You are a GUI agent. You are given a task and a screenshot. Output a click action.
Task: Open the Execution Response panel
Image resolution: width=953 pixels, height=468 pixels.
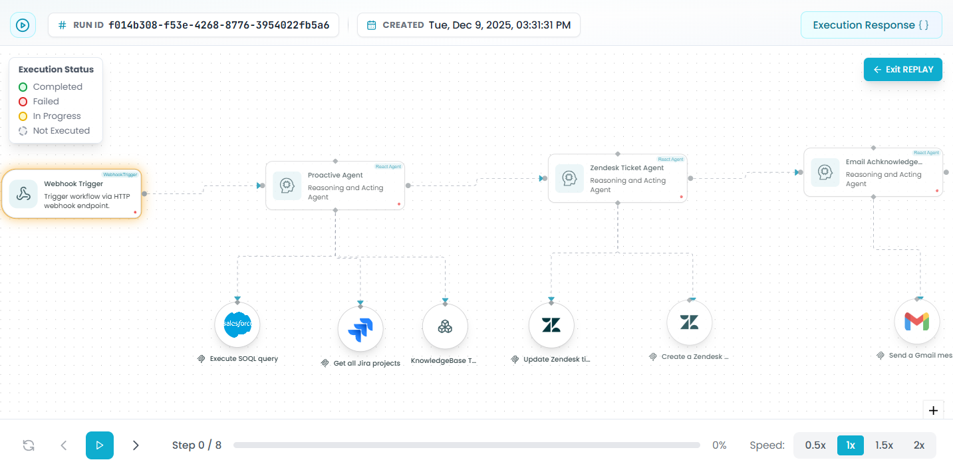871,25
